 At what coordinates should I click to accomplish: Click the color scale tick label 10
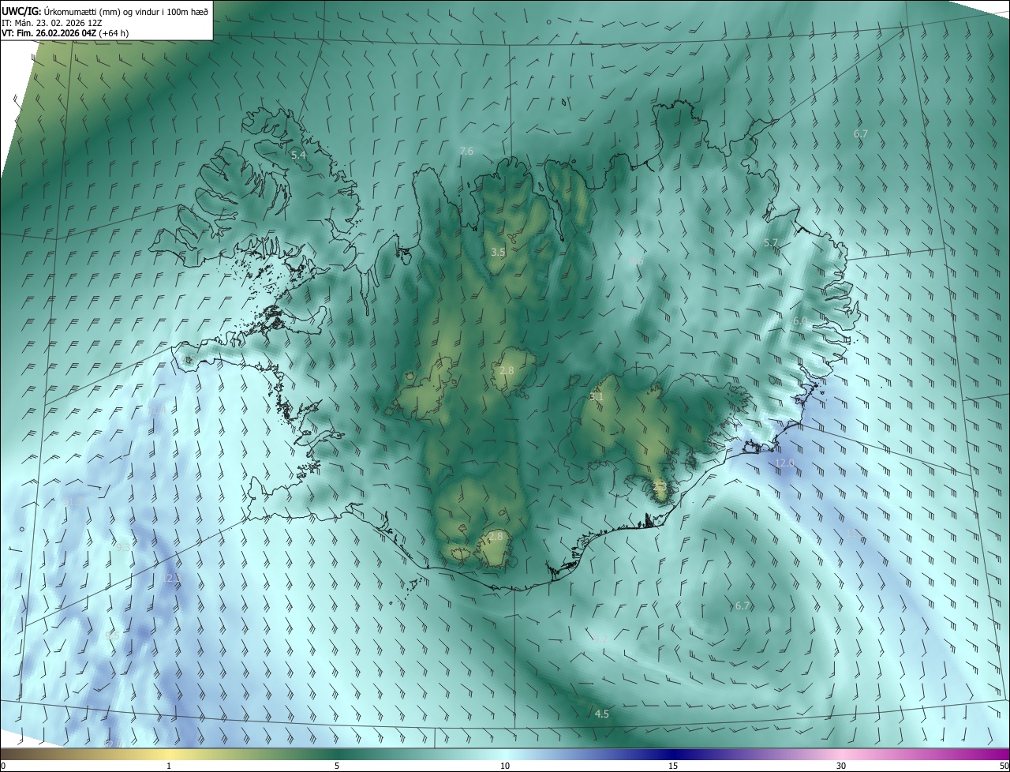505,766
